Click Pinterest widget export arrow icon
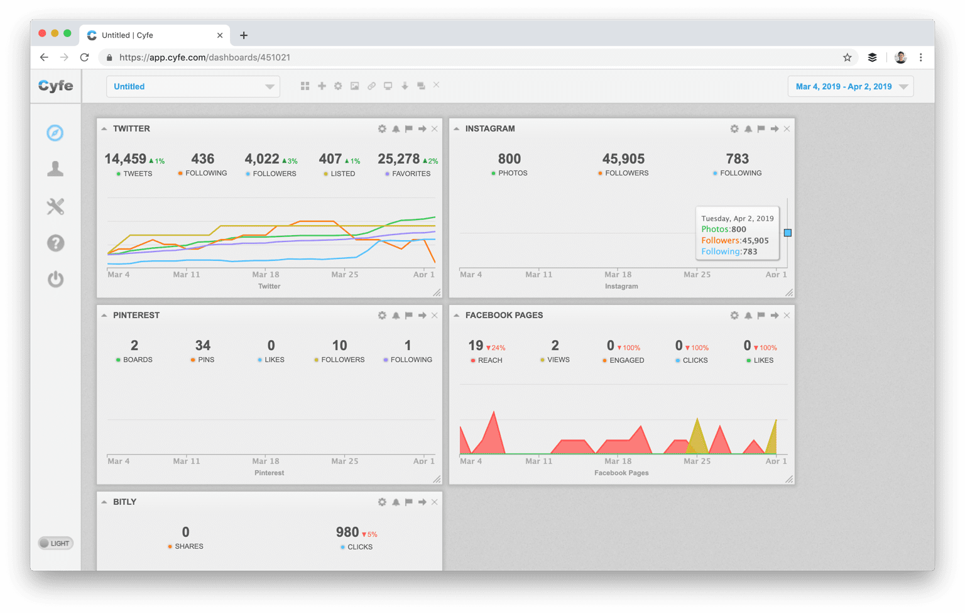 click(422, 316)
